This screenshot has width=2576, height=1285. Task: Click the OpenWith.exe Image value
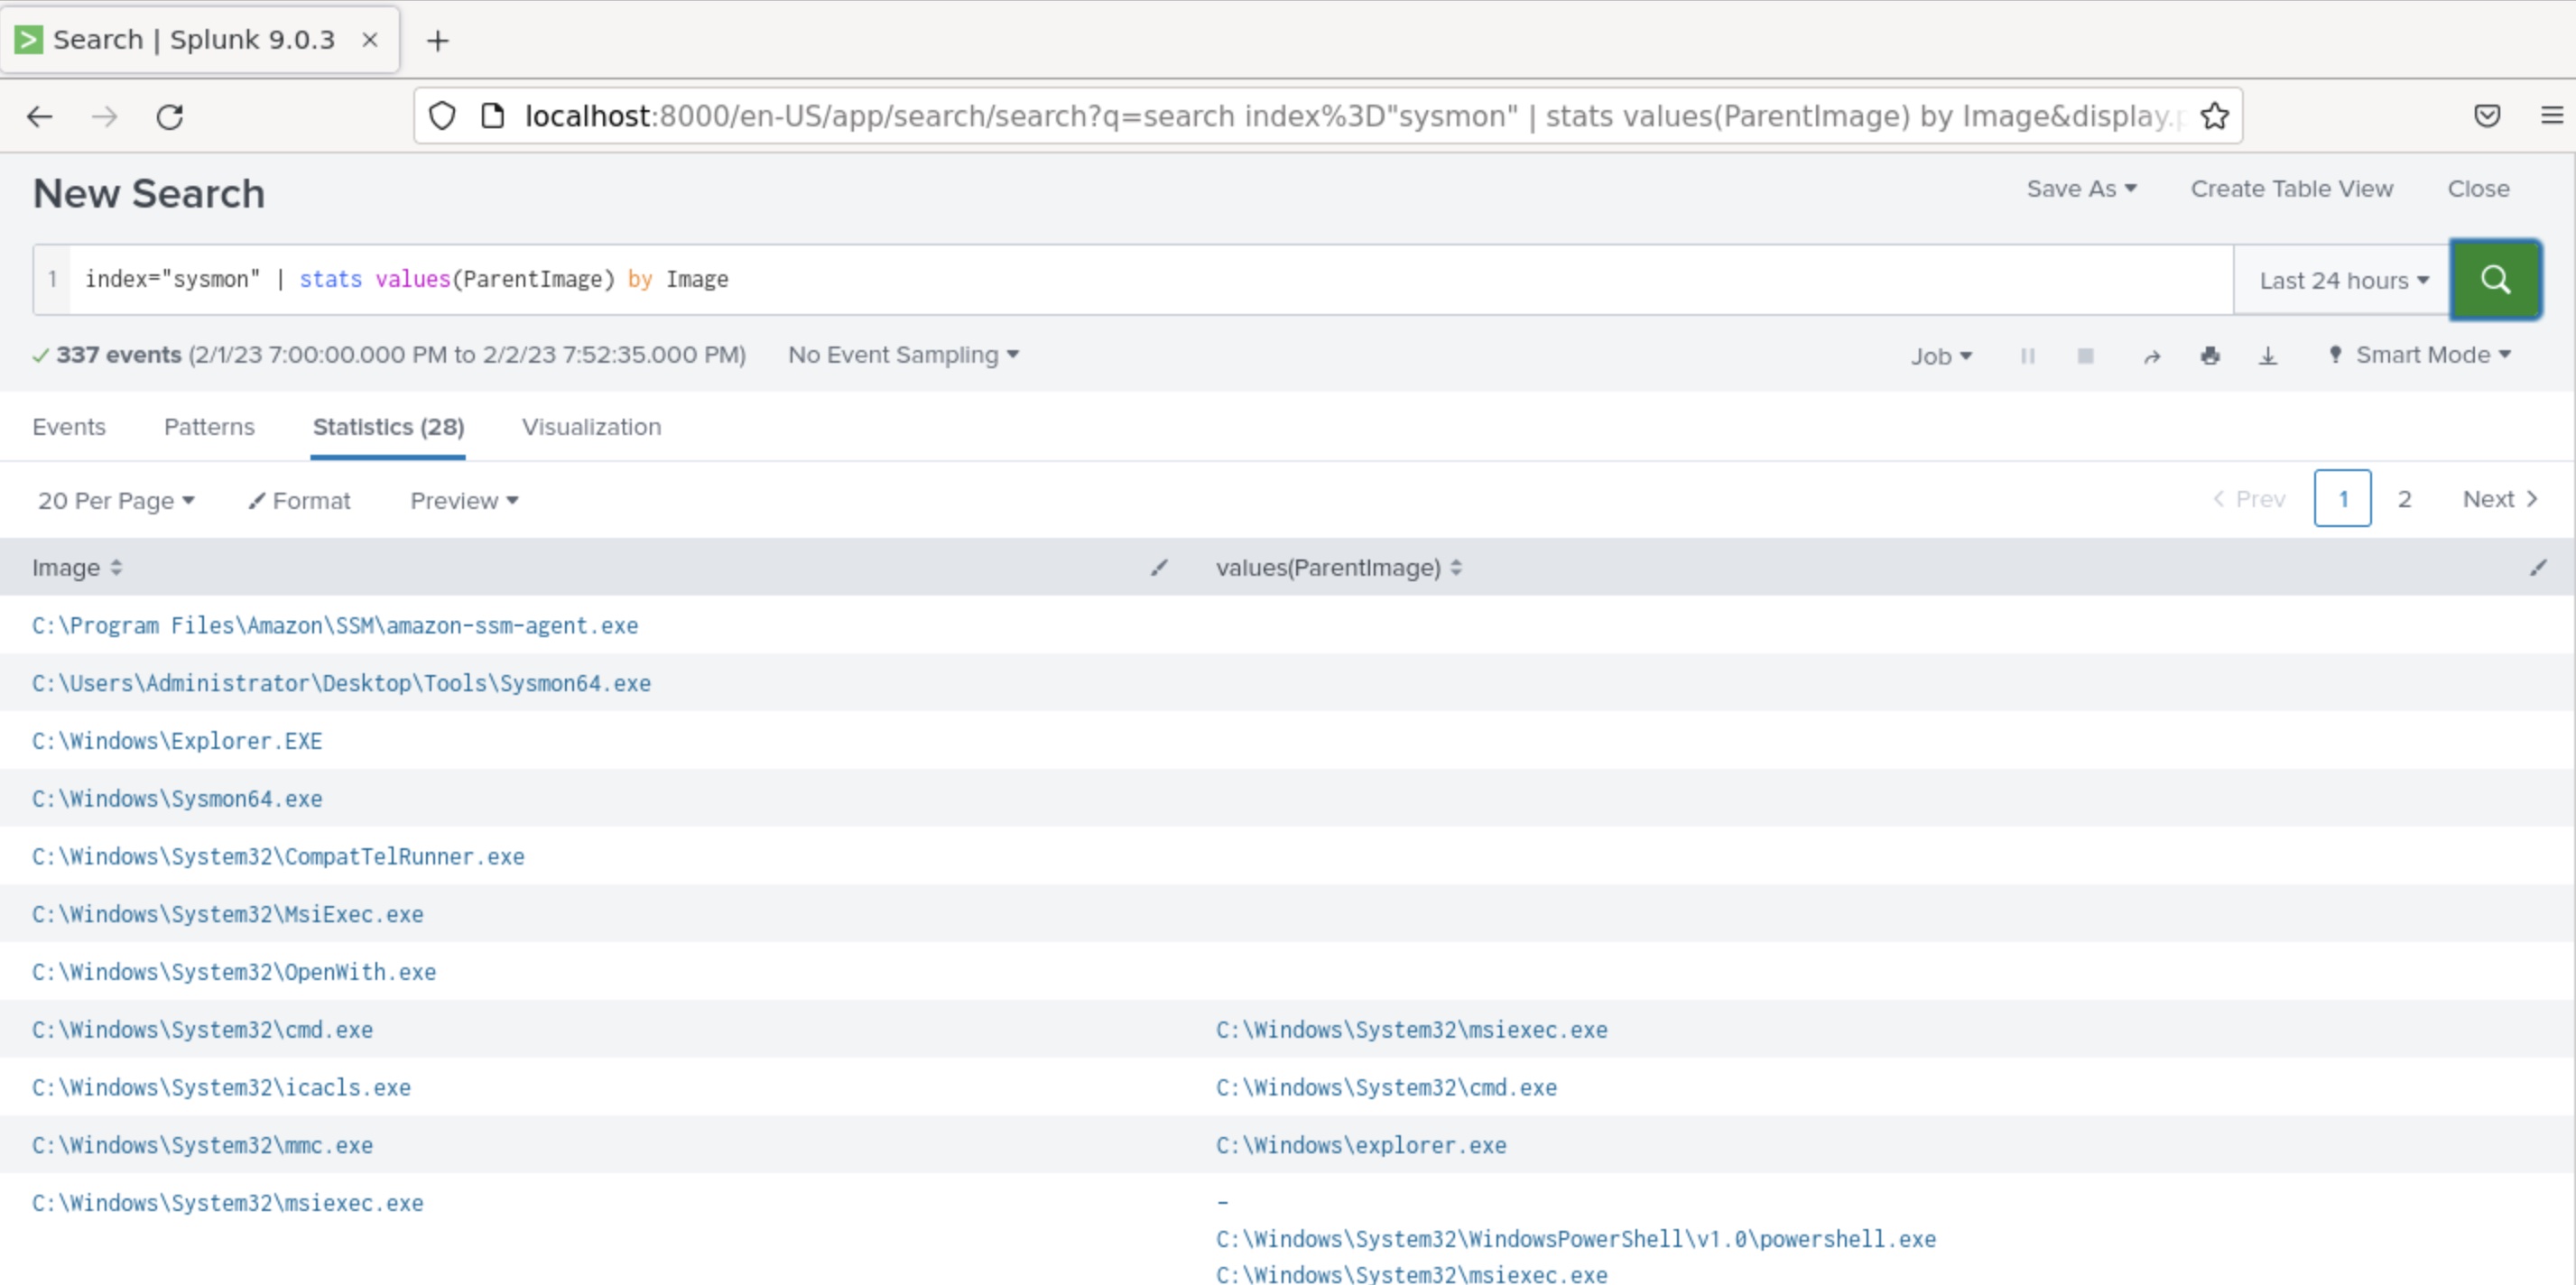tap(234, 973)
